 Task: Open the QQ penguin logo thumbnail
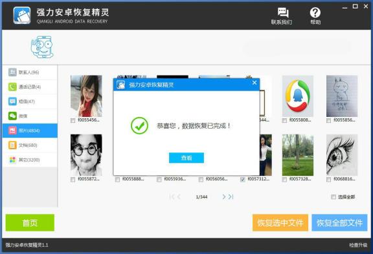pos(298,96)
